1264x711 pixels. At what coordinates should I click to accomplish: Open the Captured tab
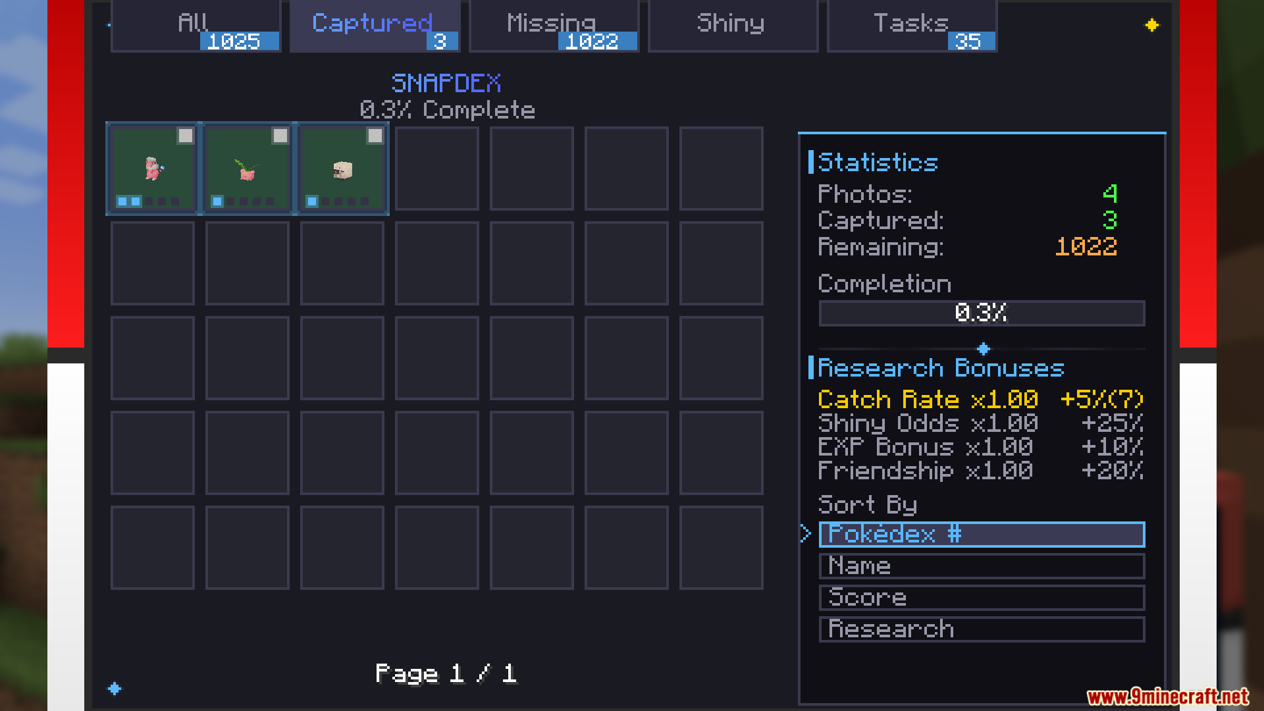coord(375,26)
